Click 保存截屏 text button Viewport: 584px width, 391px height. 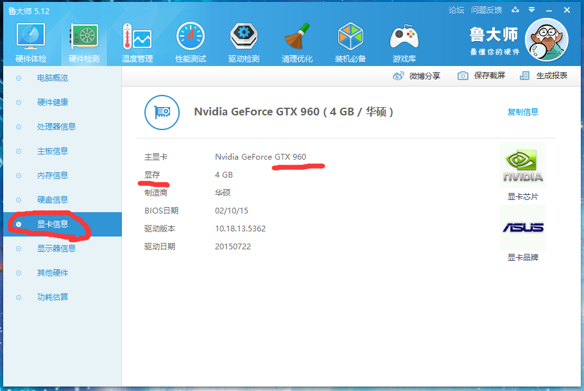coord(490,76)
